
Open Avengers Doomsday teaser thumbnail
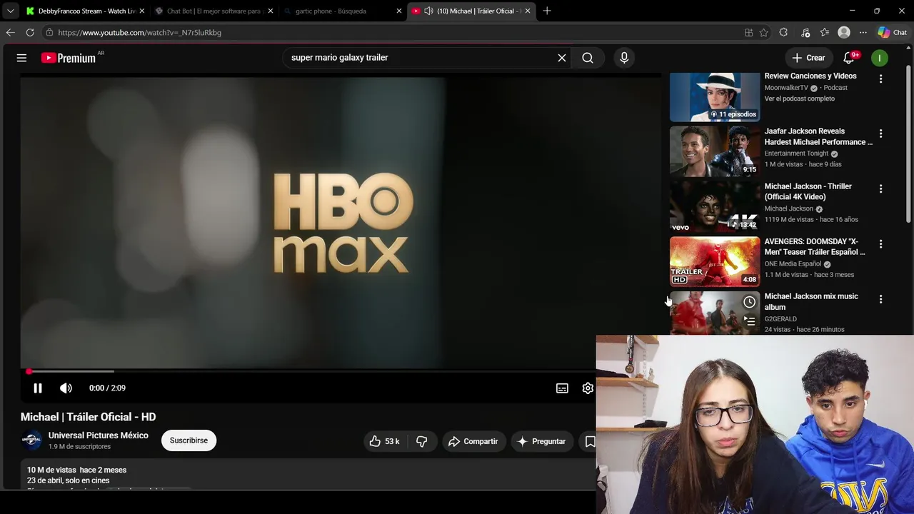click(x=715, y=262)
